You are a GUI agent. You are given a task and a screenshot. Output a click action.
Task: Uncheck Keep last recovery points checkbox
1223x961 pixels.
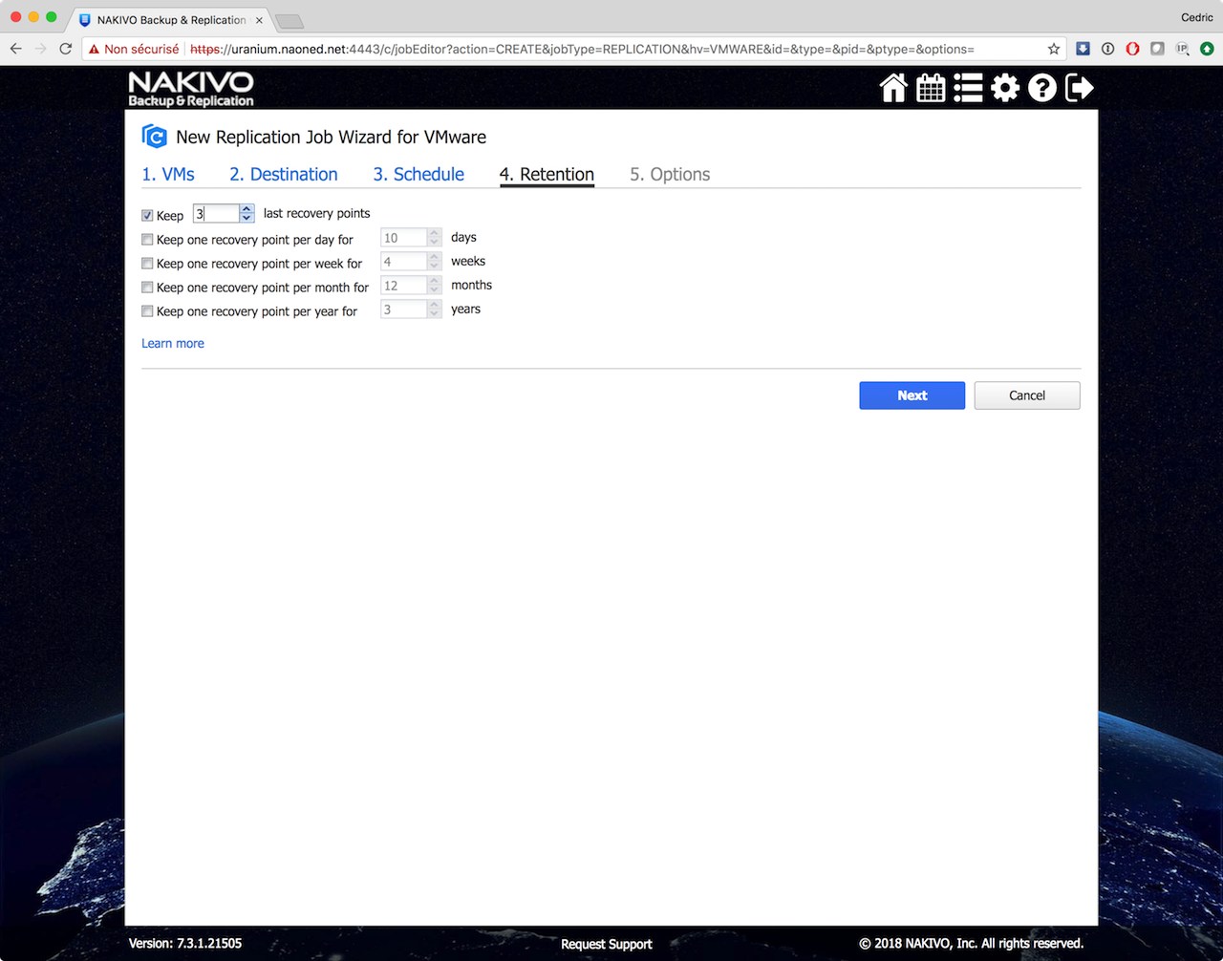pos(147,216)
